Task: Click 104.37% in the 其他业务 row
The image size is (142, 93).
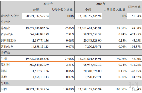Action: click(136, 47)
